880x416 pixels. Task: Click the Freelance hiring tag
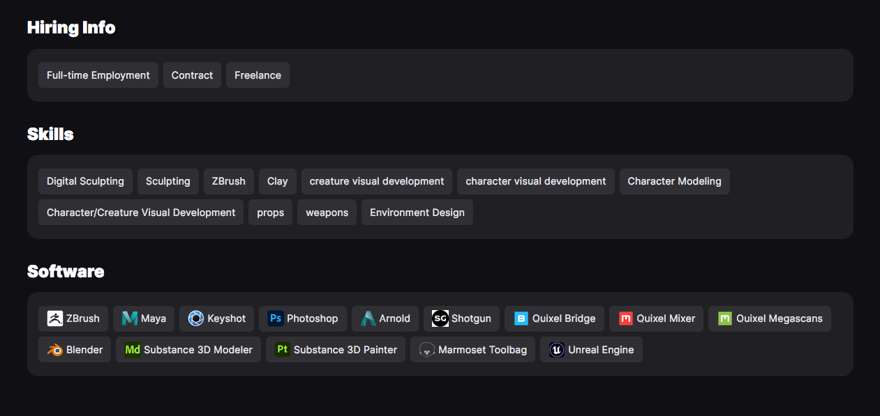click(x=258, y=75)
